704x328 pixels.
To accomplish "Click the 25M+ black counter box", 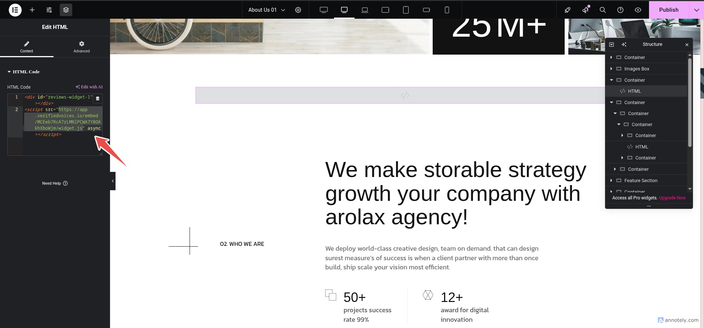I will pos(499,37).
